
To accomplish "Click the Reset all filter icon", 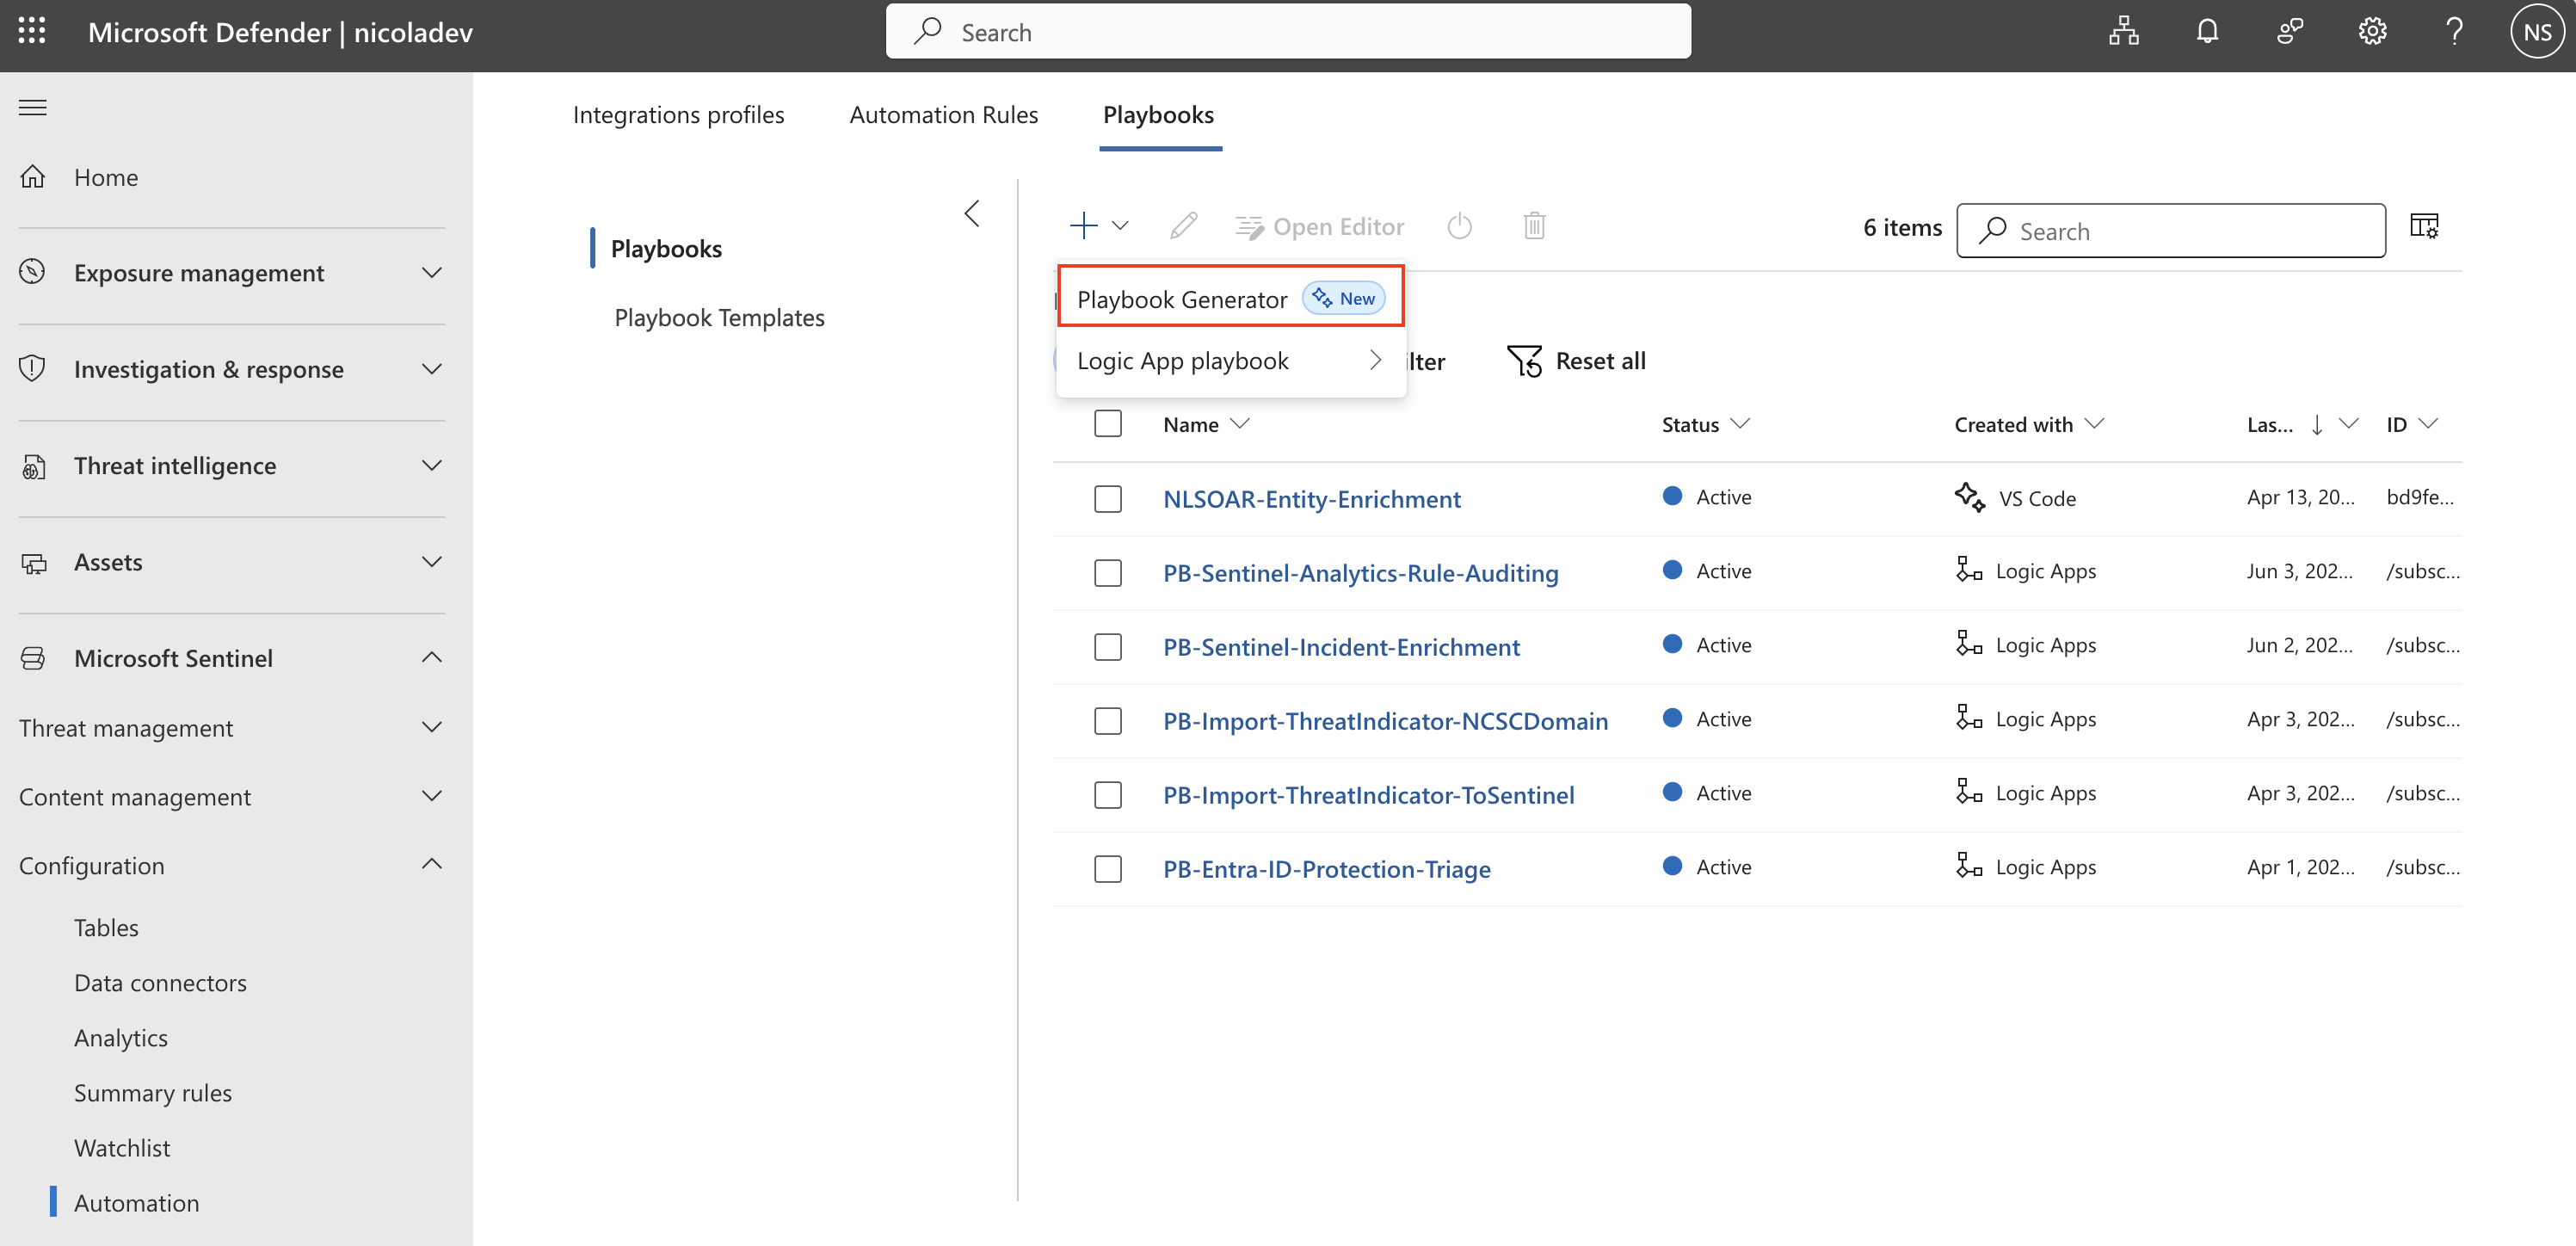I will 1524,361.
